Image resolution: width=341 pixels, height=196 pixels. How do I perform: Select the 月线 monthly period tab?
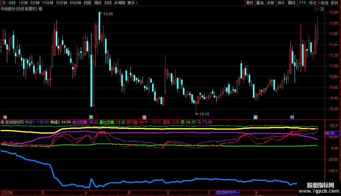(x=108, y=3)
